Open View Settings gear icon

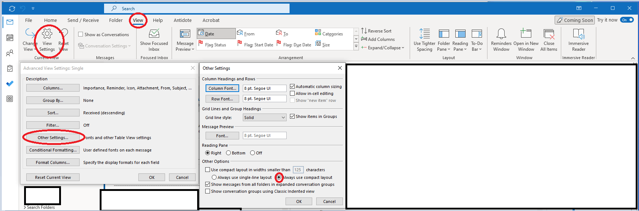(x=47, y=34)
